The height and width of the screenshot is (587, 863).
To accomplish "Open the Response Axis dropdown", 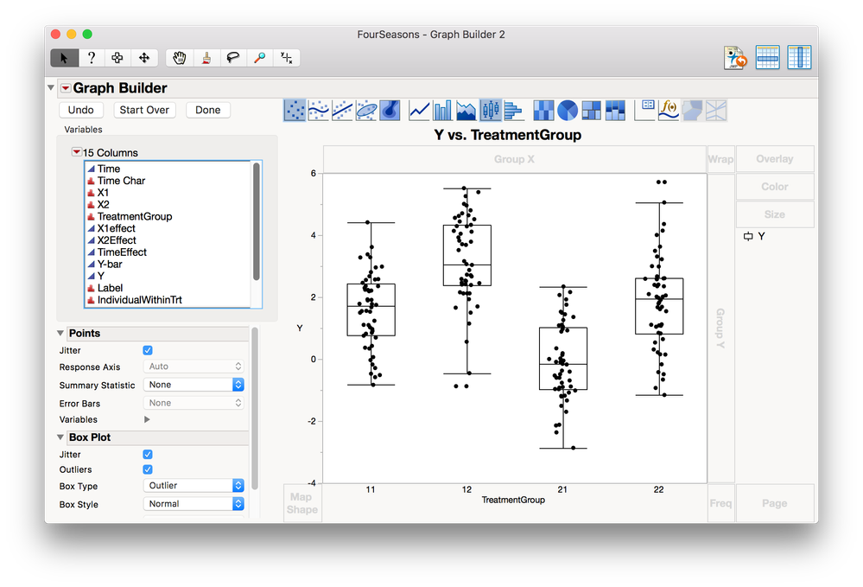I will [x=194, y=367].
